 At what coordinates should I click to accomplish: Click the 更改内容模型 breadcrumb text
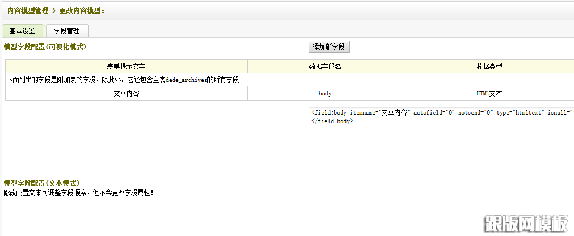(82, 11)
